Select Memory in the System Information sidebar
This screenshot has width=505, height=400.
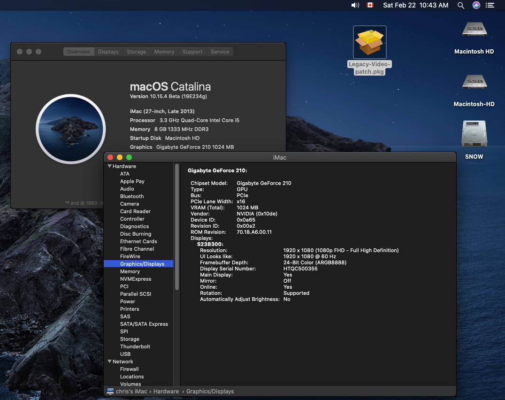[130, 271]
